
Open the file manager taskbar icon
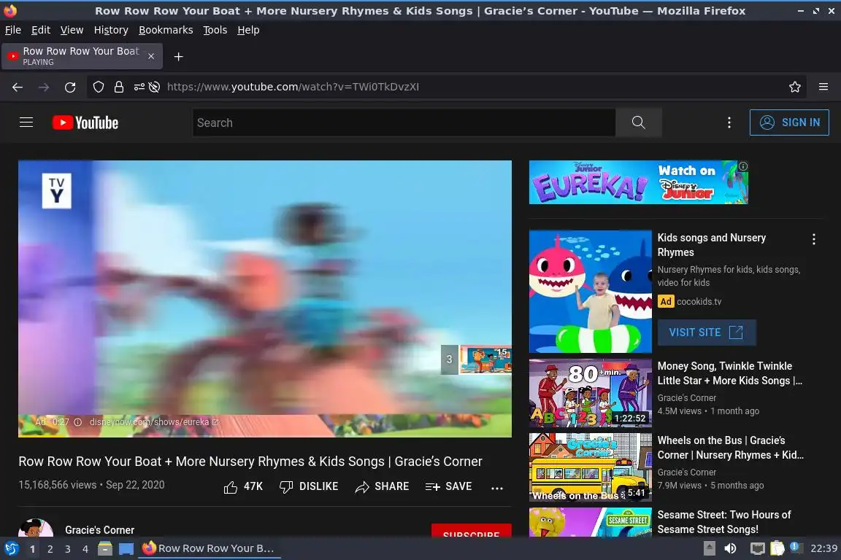point(105,548)
